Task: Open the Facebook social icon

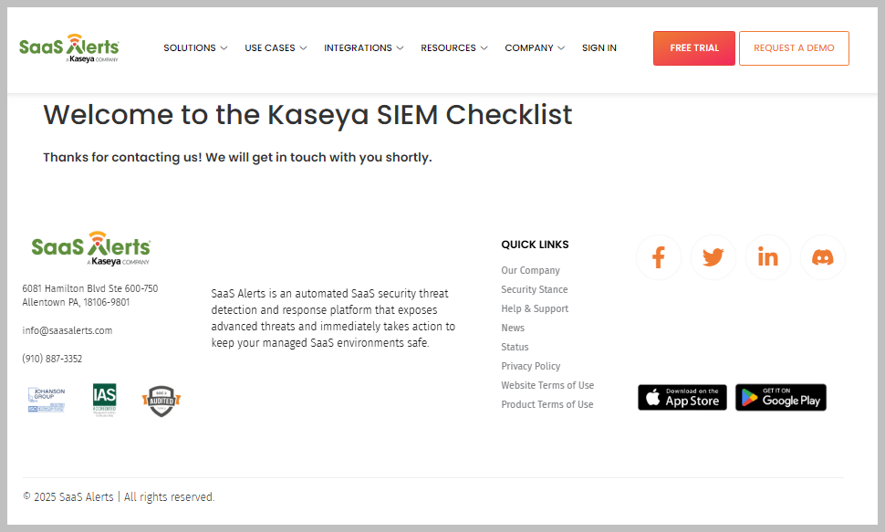Action: tap(658, 257)
